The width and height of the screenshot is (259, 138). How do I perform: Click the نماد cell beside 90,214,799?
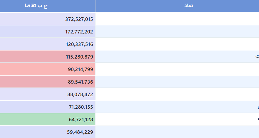tap(177, 69)
